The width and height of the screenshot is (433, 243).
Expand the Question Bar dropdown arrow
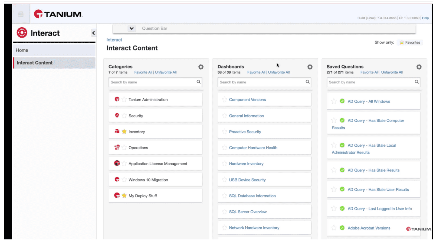(132, 28)
